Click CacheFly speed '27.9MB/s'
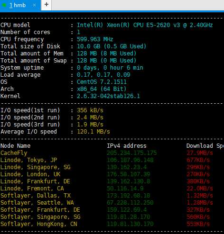The height and width of the screenshot is (234, 224). (x=200, y=153)
